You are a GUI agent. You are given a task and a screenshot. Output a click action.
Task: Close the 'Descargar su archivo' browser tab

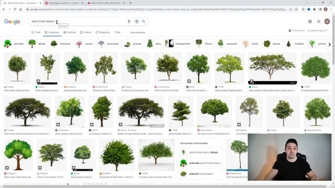tap(82, 3)
